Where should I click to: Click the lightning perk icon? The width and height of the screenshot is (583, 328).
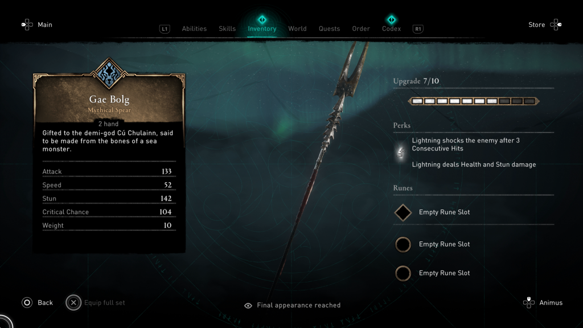tap(401, 152)
